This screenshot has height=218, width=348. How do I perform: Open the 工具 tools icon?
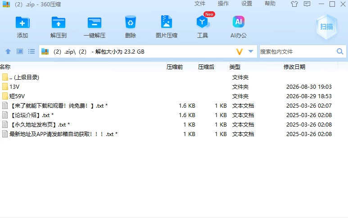pyautogui.click(x=203, y=22)
